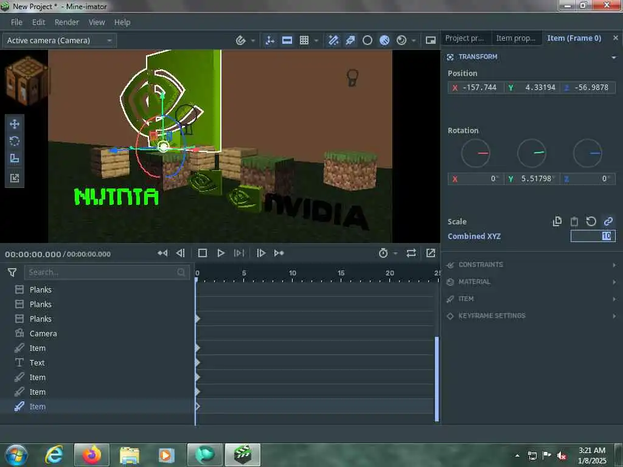The image size is (623, 467).
Task: Click the Combined XYZ scale field
Action: coord(593,236)
